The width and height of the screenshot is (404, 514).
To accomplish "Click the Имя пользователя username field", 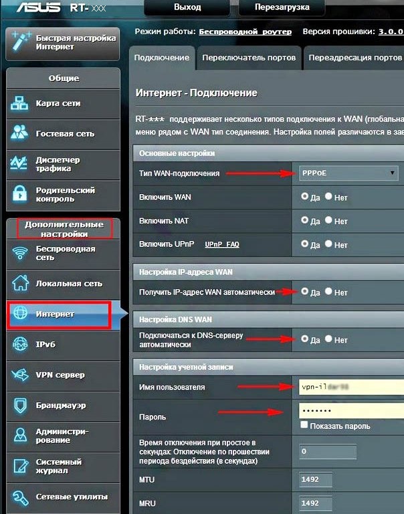I will tap(351, 387).
